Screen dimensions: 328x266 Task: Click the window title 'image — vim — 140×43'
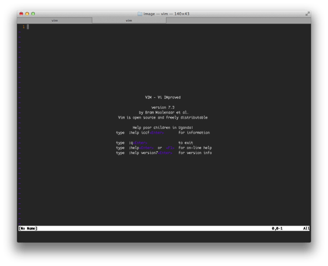tap(166, 14)
